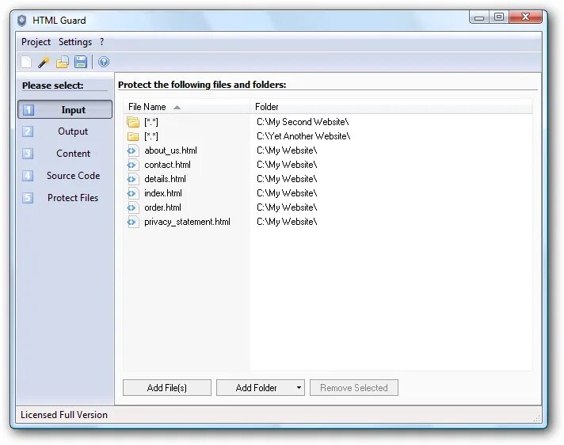Click the file icon of contact.html
Image resolution: width=564 pixels, height=445 pixels.
[x=133, y=165]
